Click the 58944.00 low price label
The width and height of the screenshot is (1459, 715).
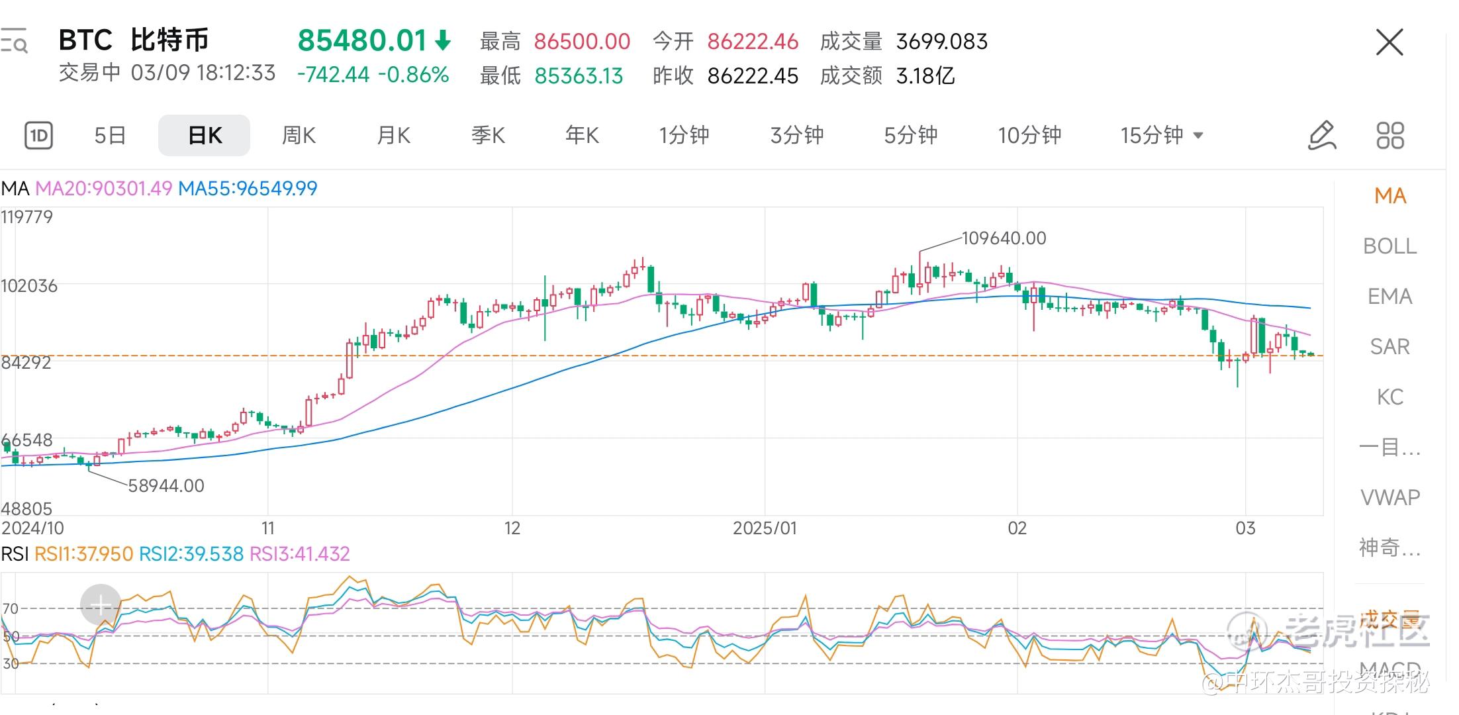click(166, 486)
